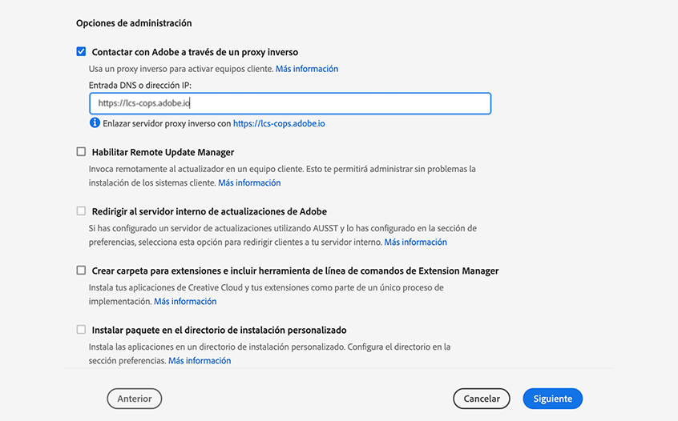Click the Opciones de administración heading
The image size is (678, 421).
click(x=134, y=23)
